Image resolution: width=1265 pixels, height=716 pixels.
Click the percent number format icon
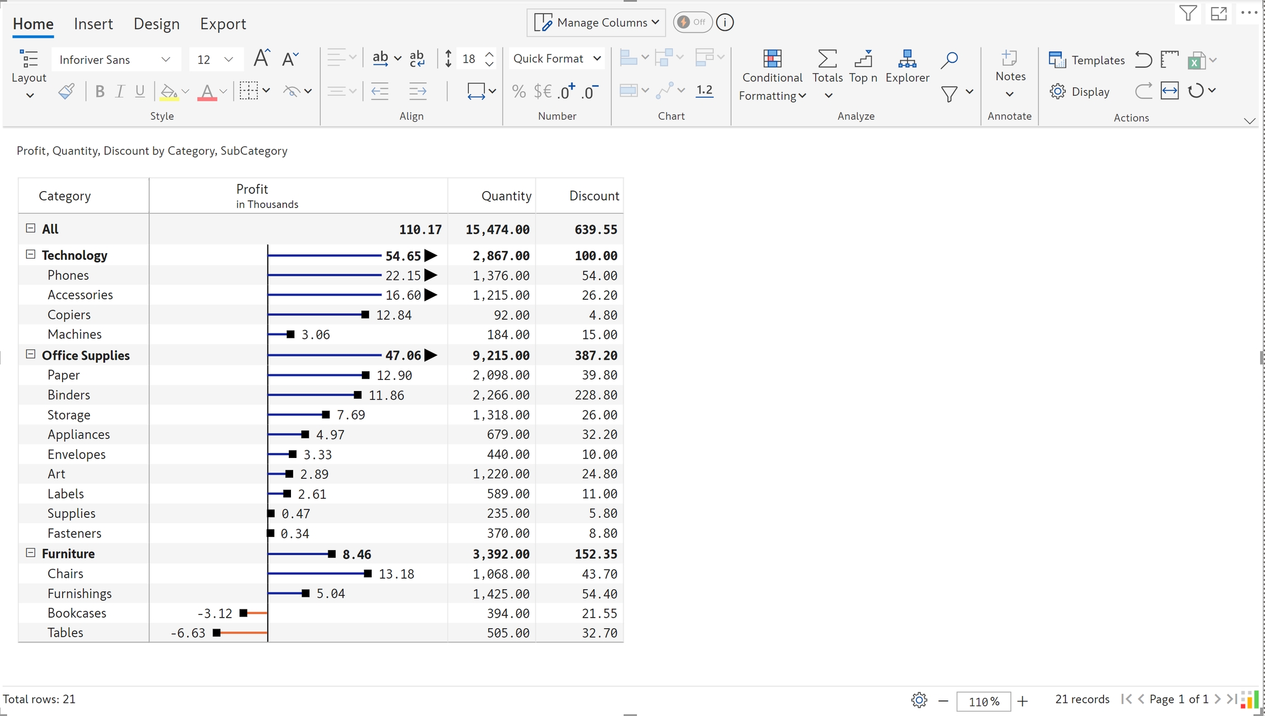click(518, 91)
